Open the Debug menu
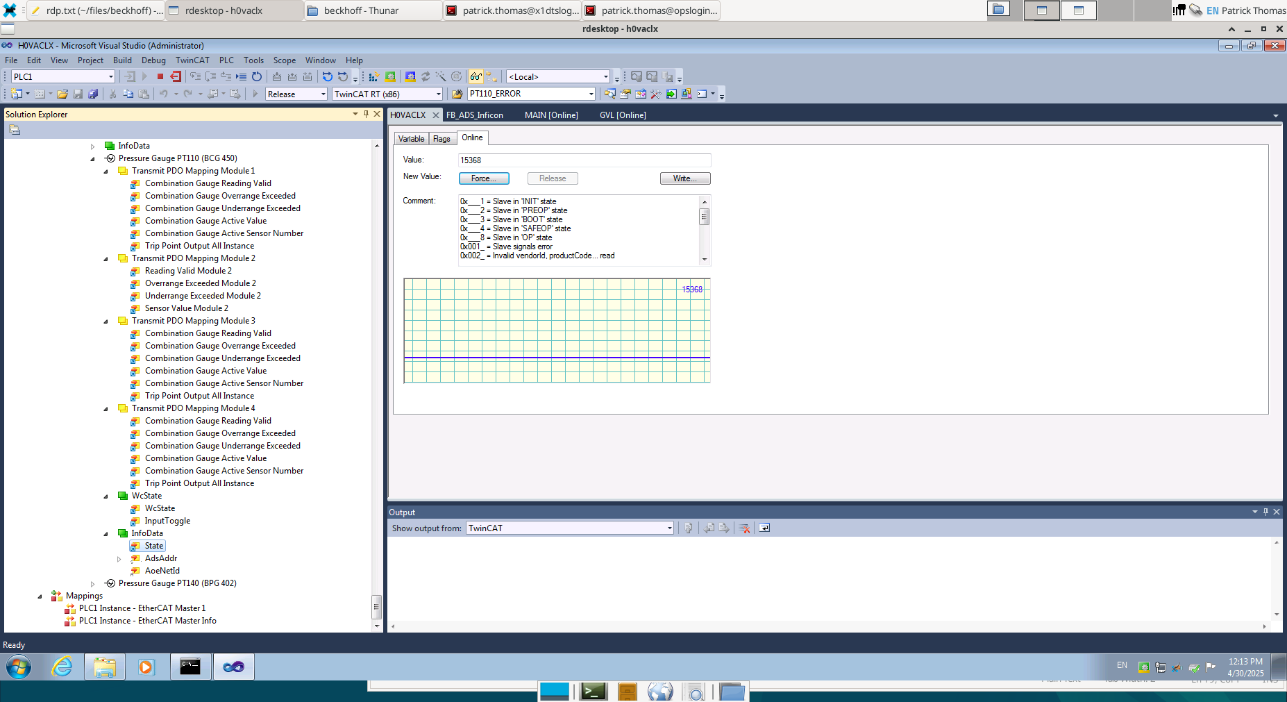The height and width of the screenshot is (702, 1287). [153, 60]
